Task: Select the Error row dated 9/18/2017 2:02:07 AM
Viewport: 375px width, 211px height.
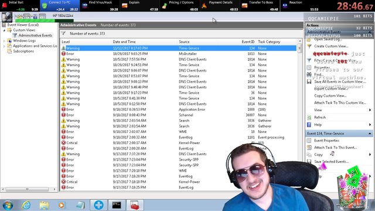Action: coord(178,132)
